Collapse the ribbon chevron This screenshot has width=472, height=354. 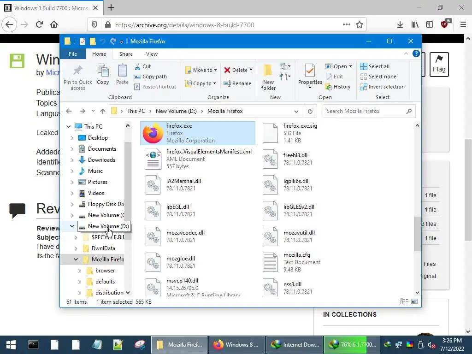(406, 53)
